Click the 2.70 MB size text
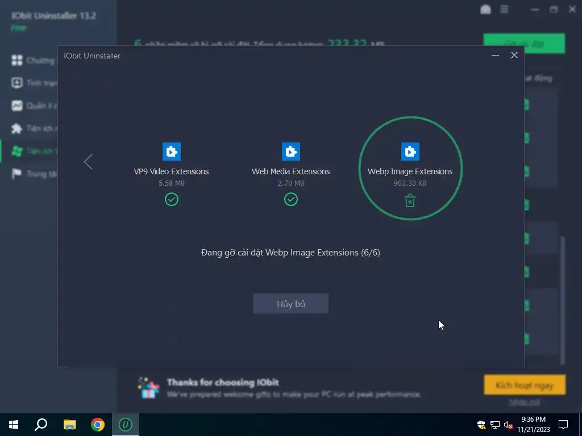 pos(290,183)
